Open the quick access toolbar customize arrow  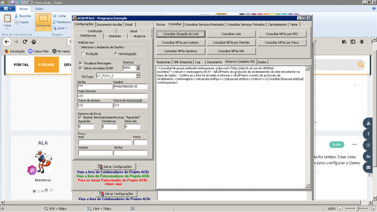pos(30,3)
